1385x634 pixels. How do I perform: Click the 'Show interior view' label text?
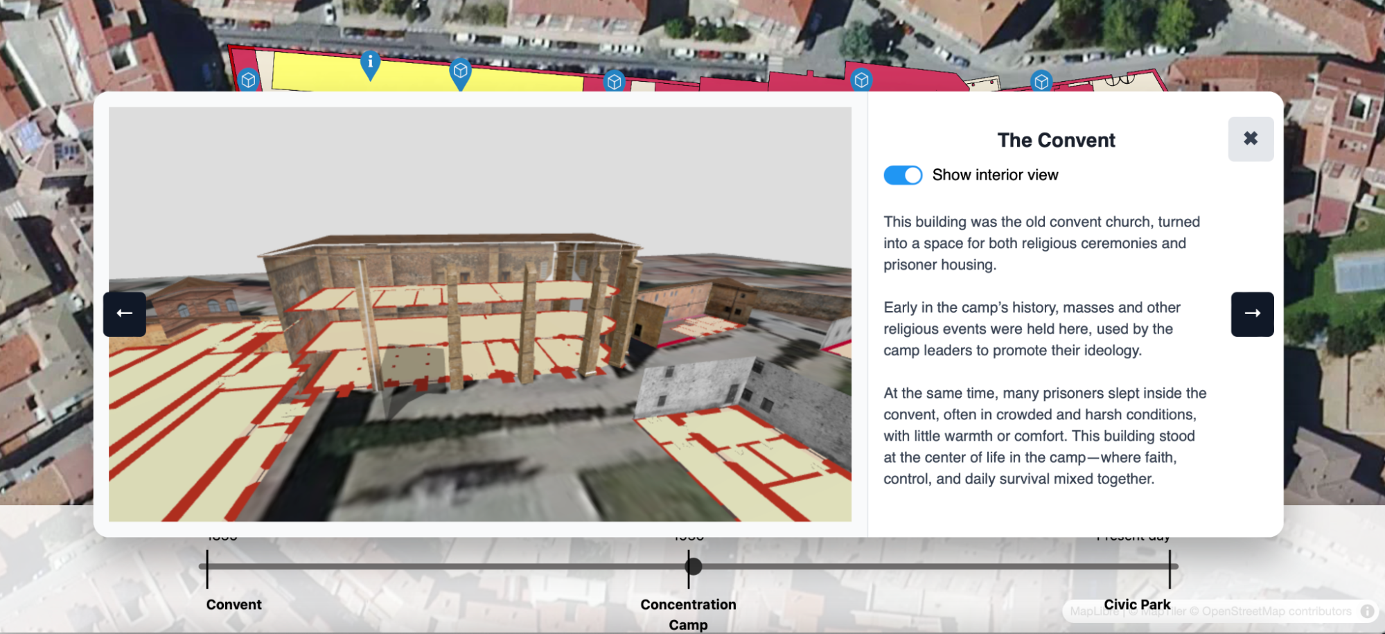(995, 175)
